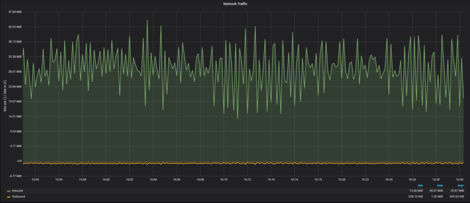Click the 0 B y-axis baseline label
Image resolution: width=470 pixels, height=203 pixels.
point(19,161)
